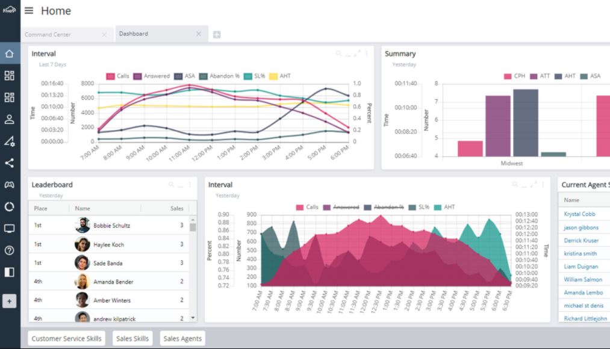
Task: Minimize the bottom Interval widget
Action: click(x=524, y=186)
